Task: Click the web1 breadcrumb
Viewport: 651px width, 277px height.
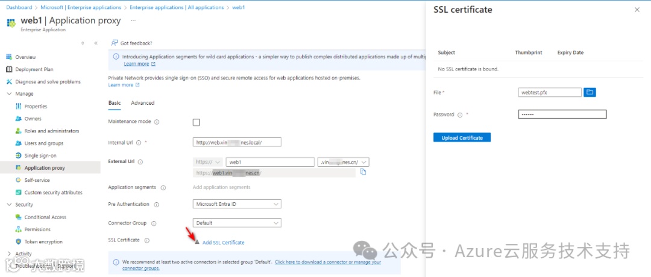Action: click(238, 7)
